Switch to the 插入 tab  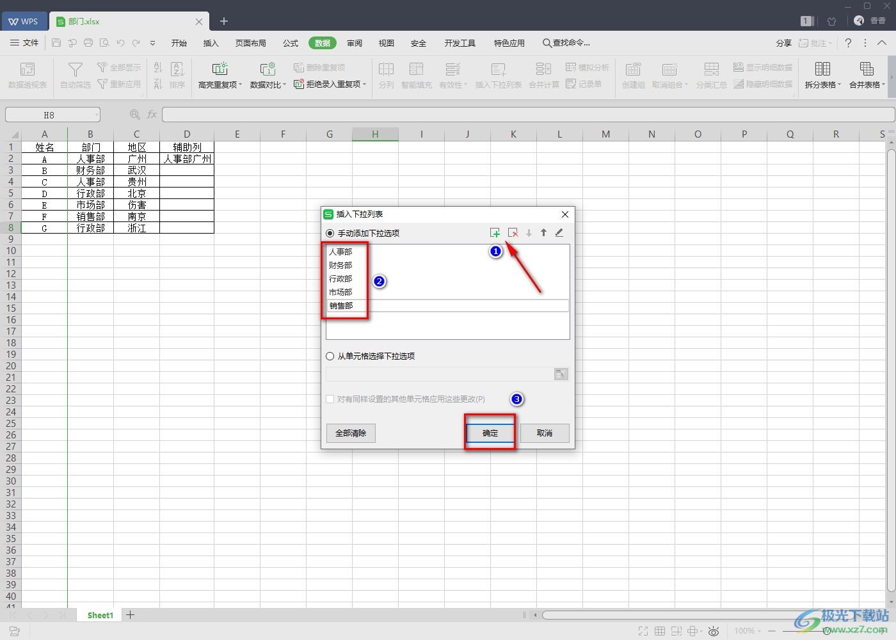pos(211,43)
